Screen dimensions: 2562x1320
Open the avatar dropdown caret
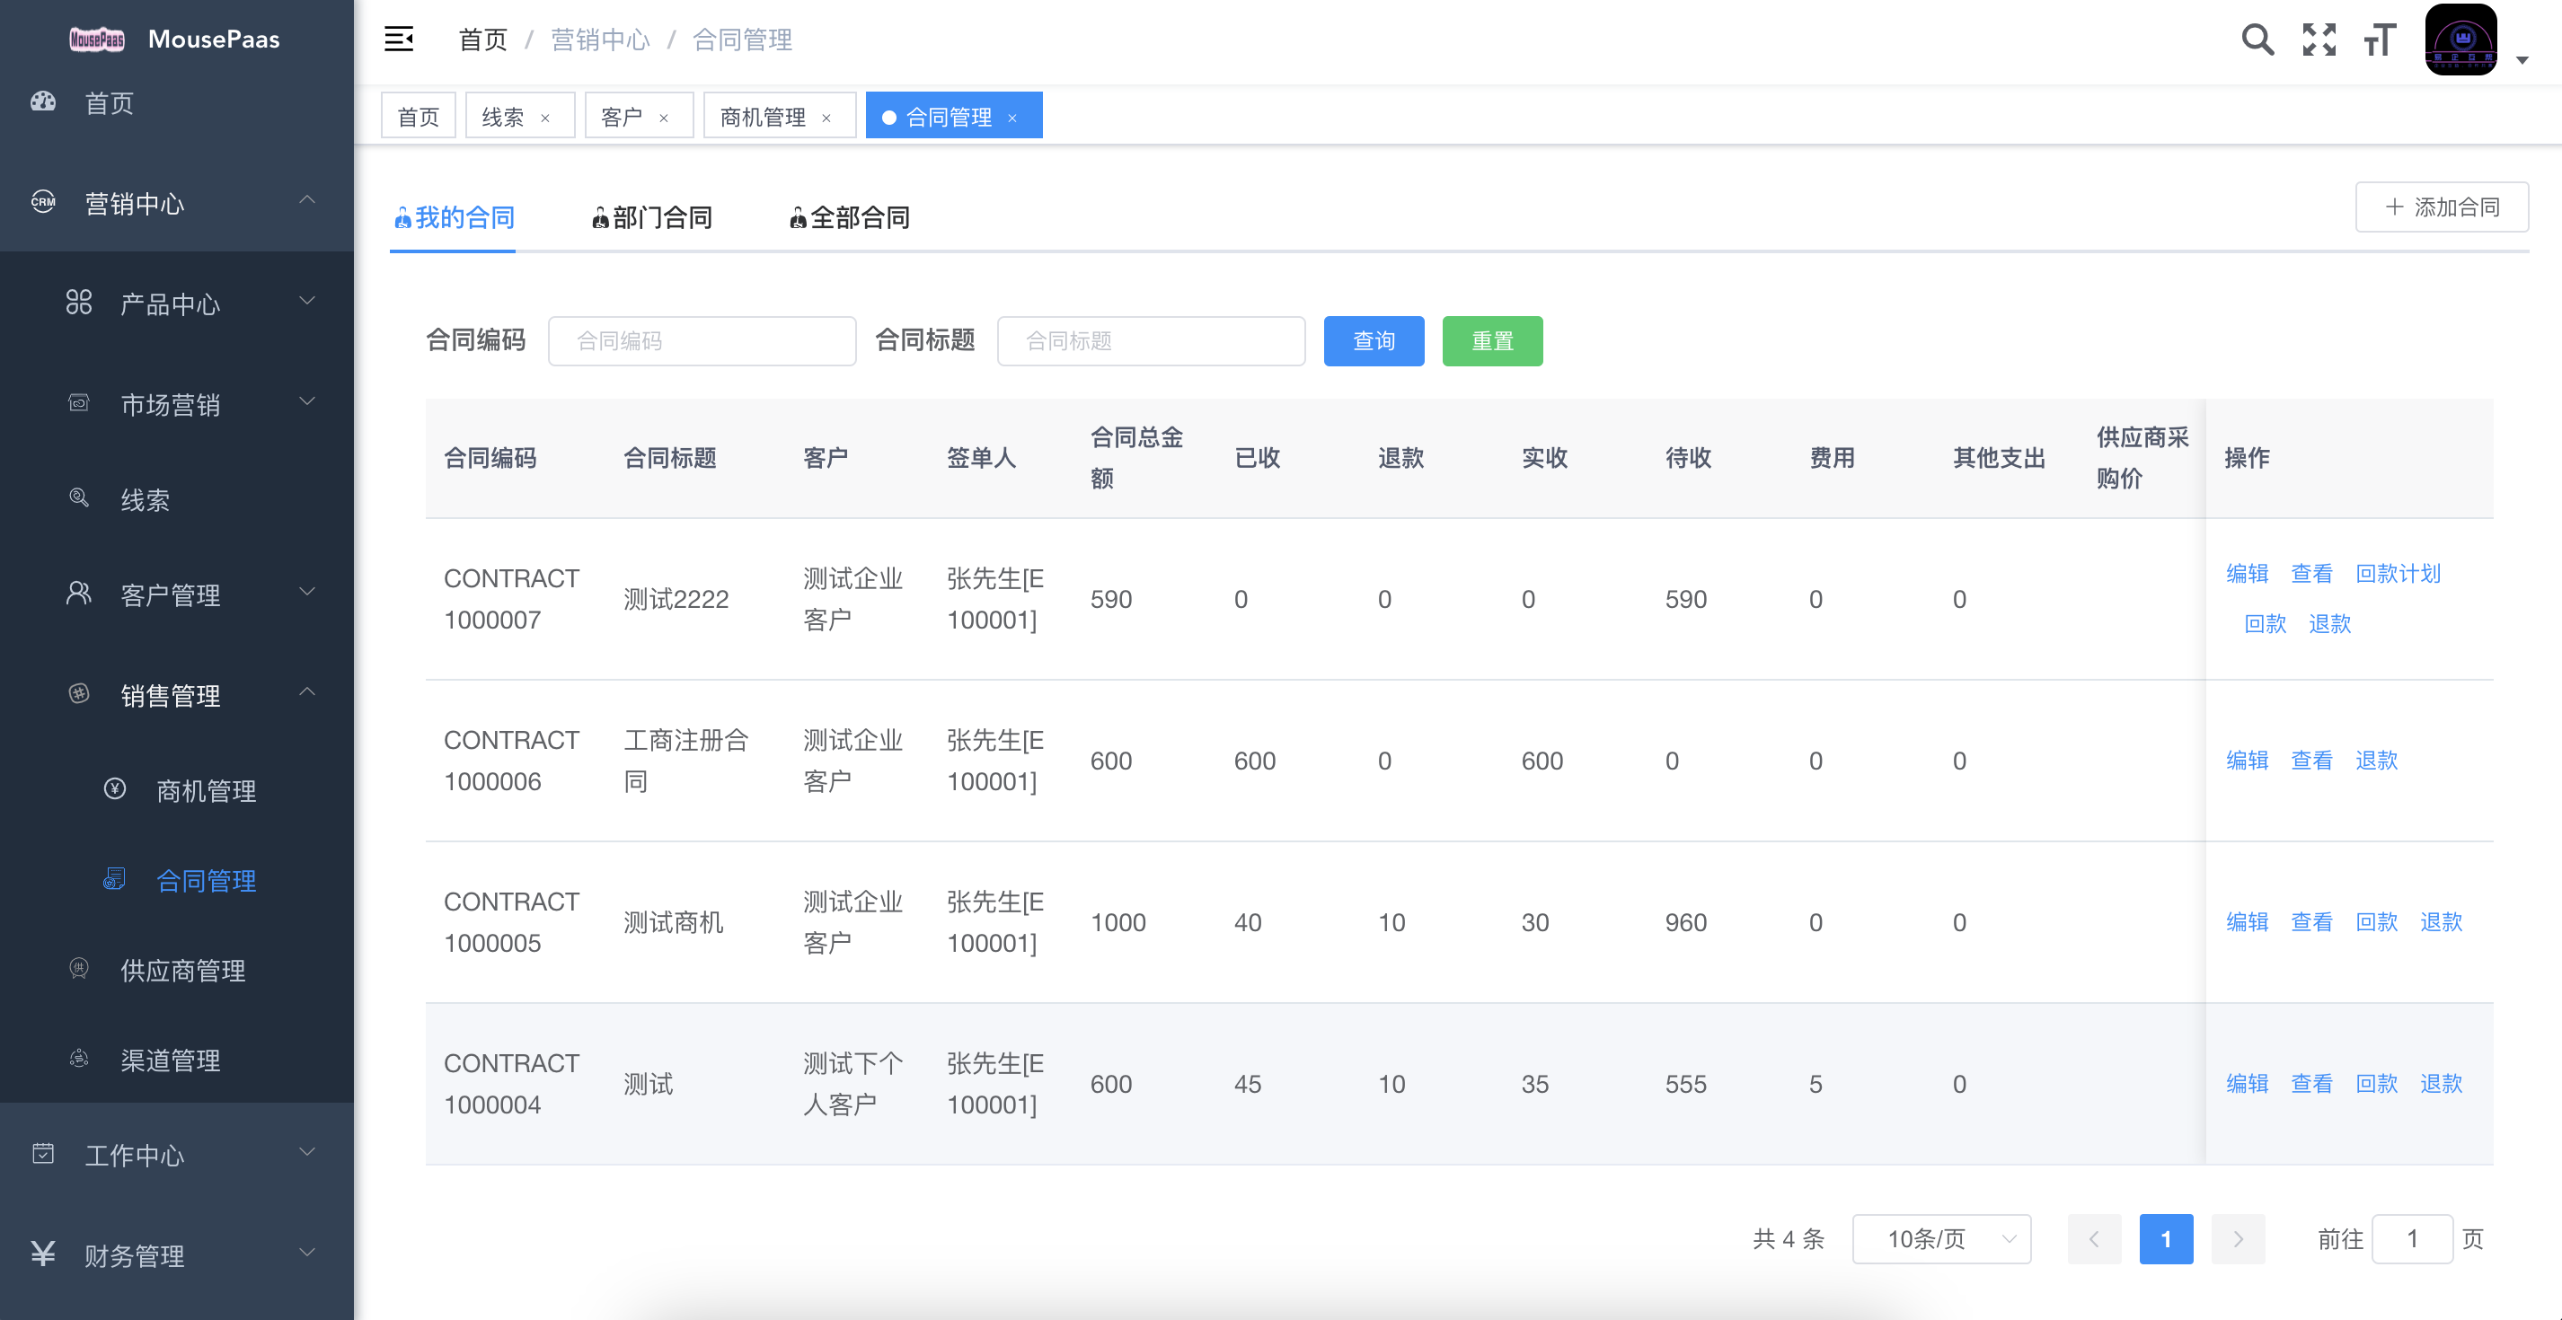2522,61
